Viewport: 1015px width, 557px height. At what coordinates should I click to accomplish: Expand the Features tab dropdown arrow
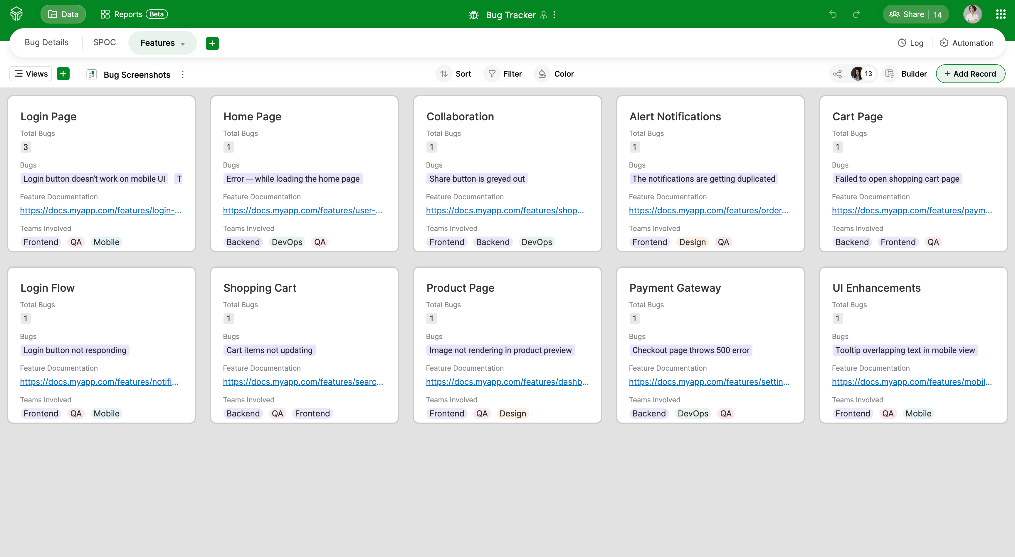point(183,44)
